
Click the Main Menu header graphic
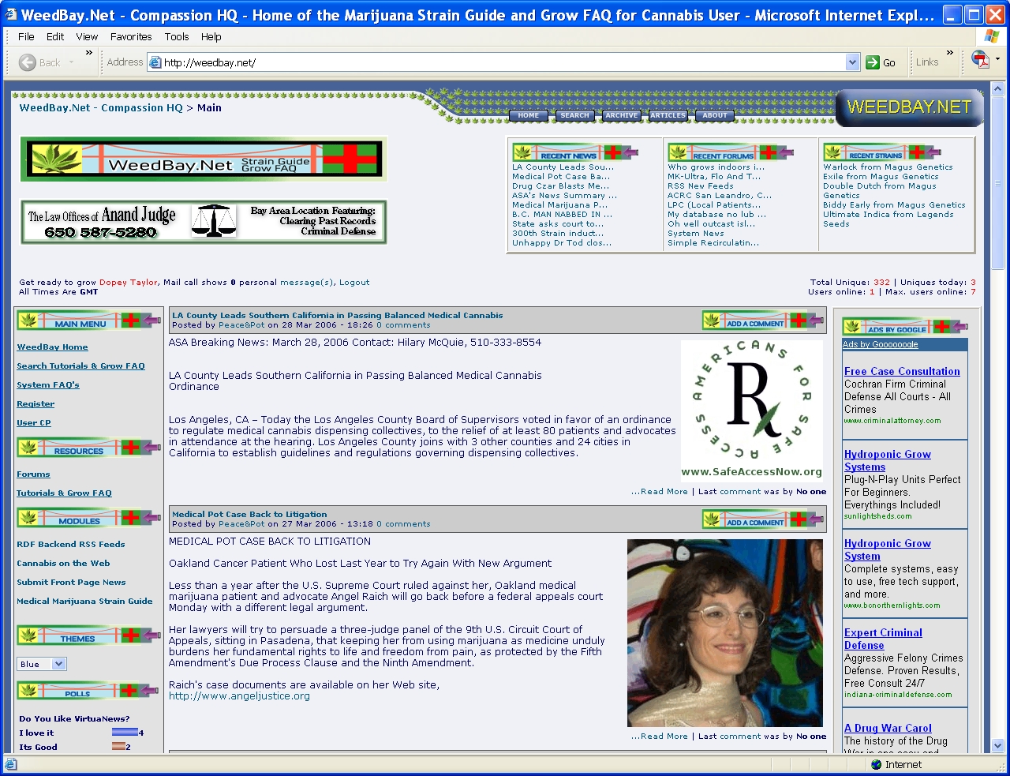click(89, 321)
